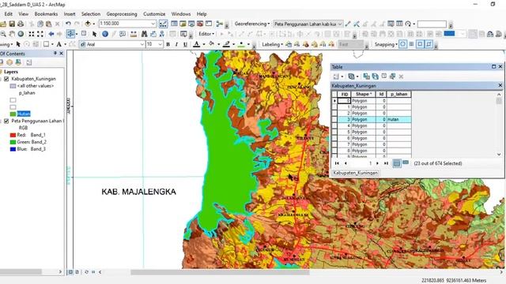Open the Snapping dropdown menu
The height and width of the screenshot is (284, 506).
[386, 44]
